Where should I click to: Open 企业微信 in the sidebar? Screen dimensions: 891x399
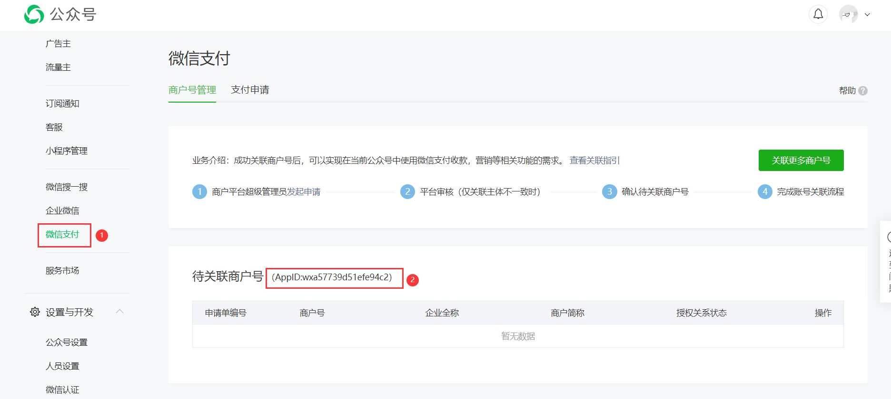click(x=62, y=211)
